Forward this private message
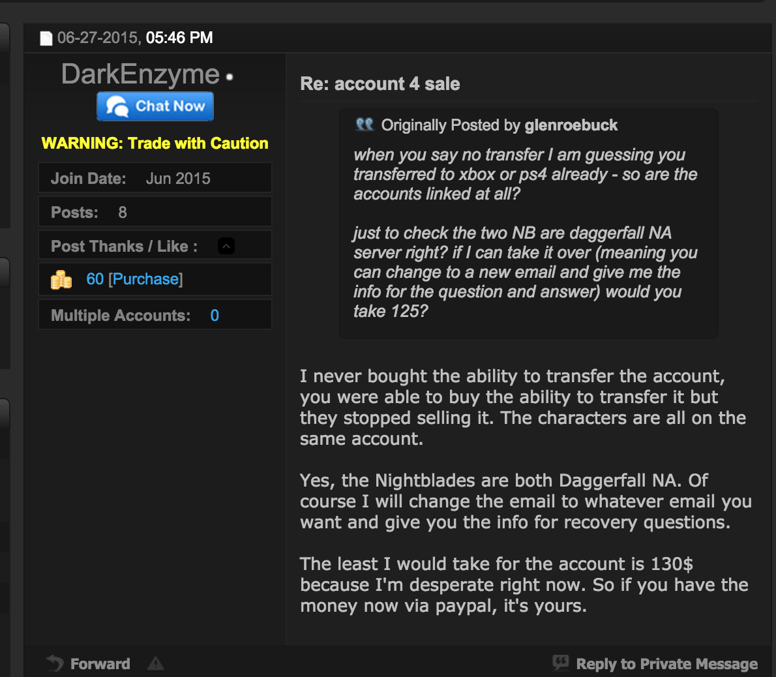This screenshot has height=677, width=776. (100, 664)
